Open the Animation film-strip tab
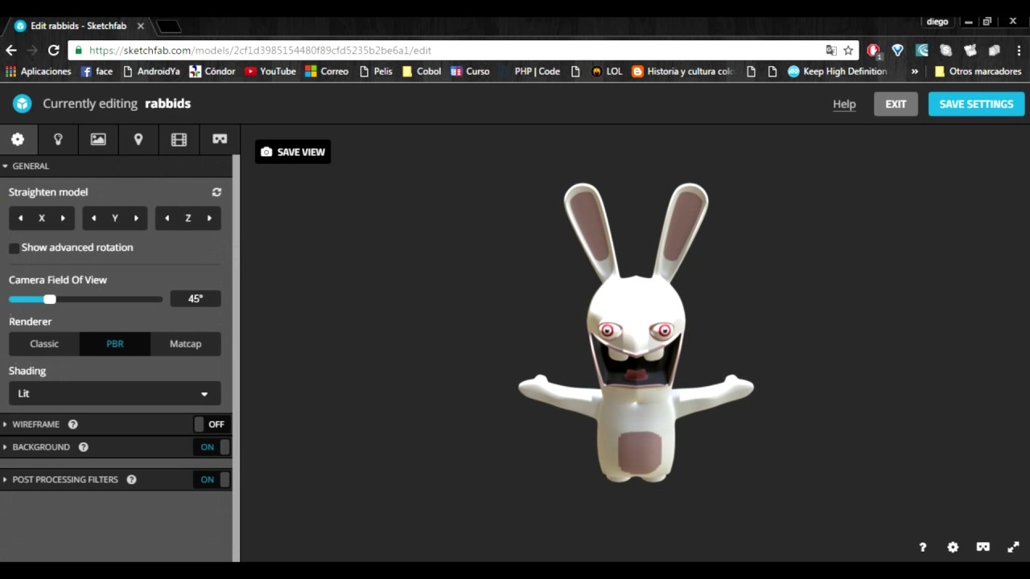 coord(179,139)
